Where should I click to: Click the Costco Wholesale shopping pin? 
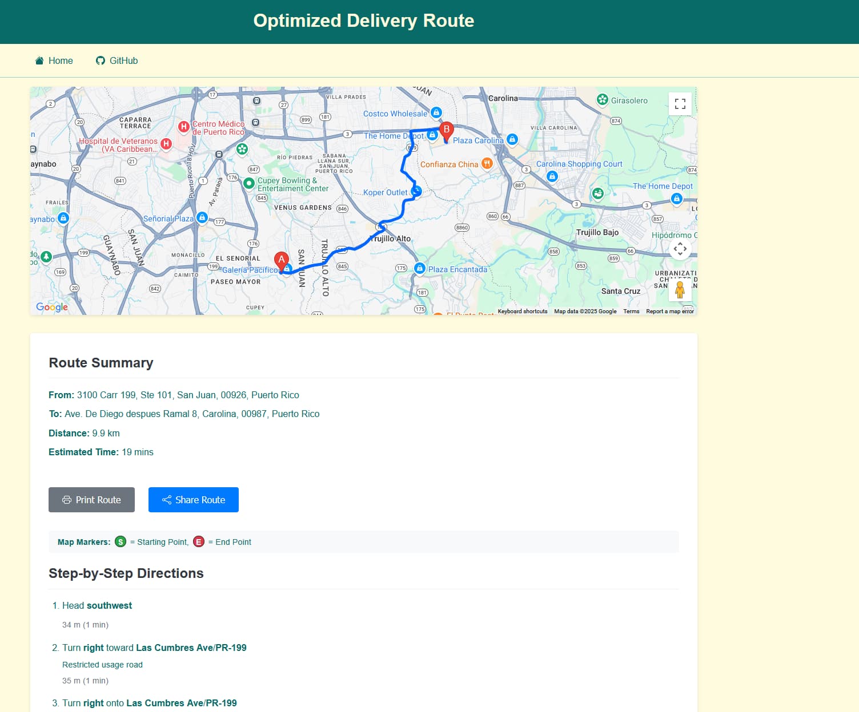pyautogui.click(x=436, y=112)
